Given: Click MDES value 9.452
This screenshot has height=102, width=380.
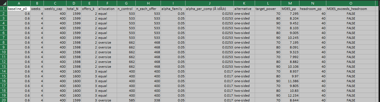Looking at the screenshot, I should coord(290,23).
